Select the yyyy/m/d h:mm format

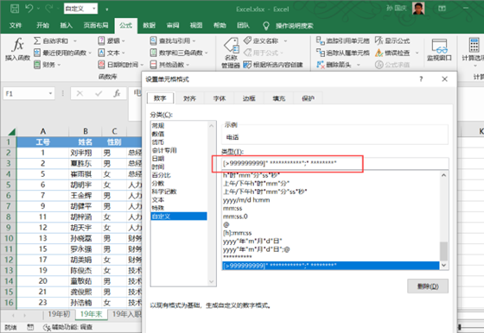pyautogui.click(x=246, y=200)
